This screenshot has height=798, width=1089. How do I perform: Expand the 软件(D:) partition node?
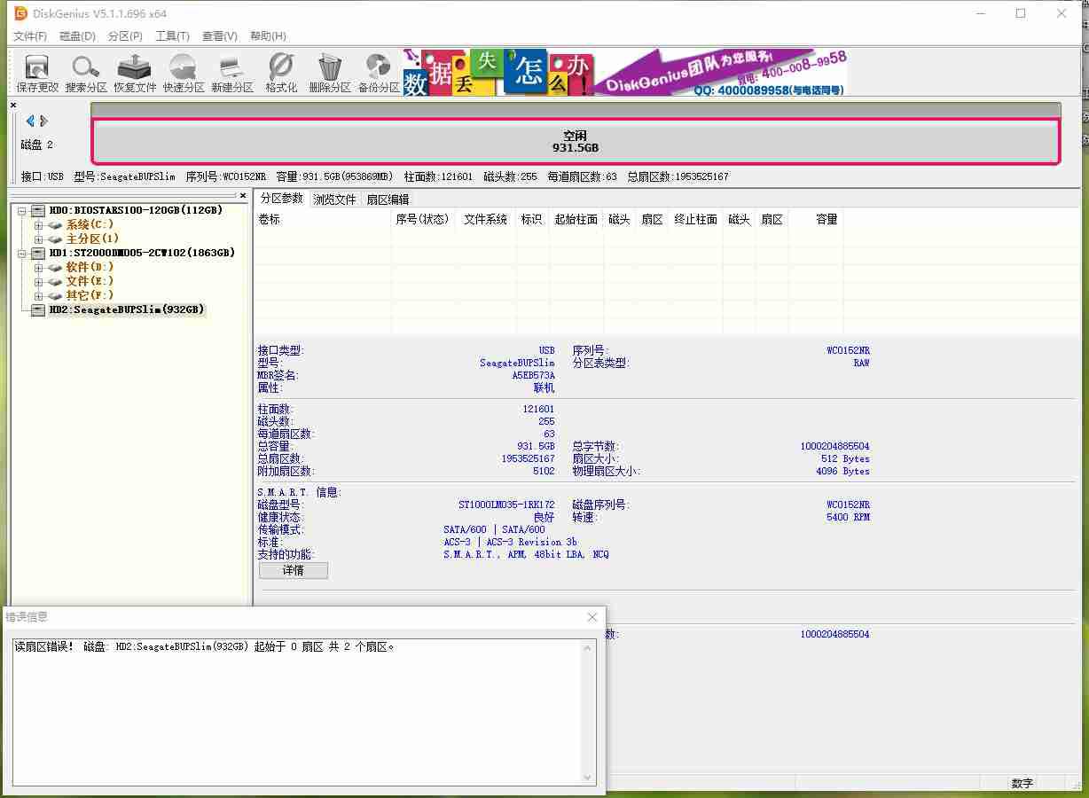click(38, 268)
